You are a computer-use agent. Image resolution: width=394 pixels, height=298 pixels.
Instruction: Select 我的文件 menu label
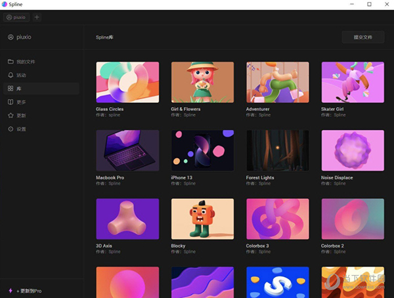[x=26, y=62]
